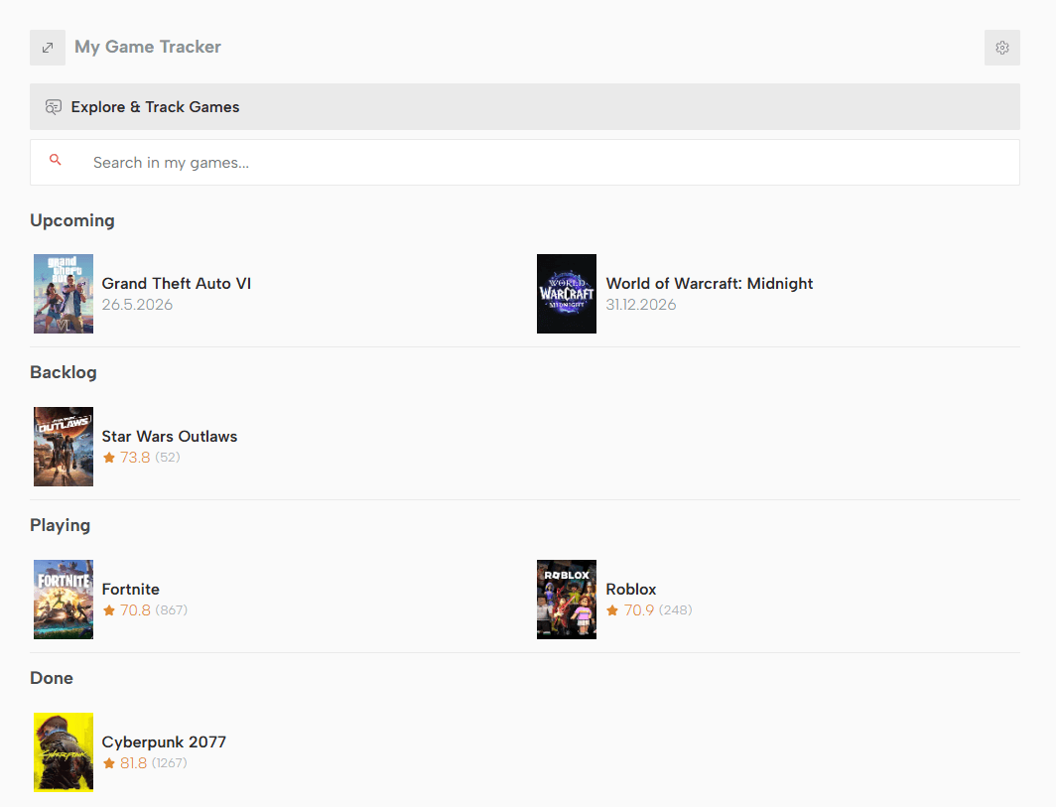Click the Done section heading
The width and height of the screenshot is (1056, 807).
[52, 678]
